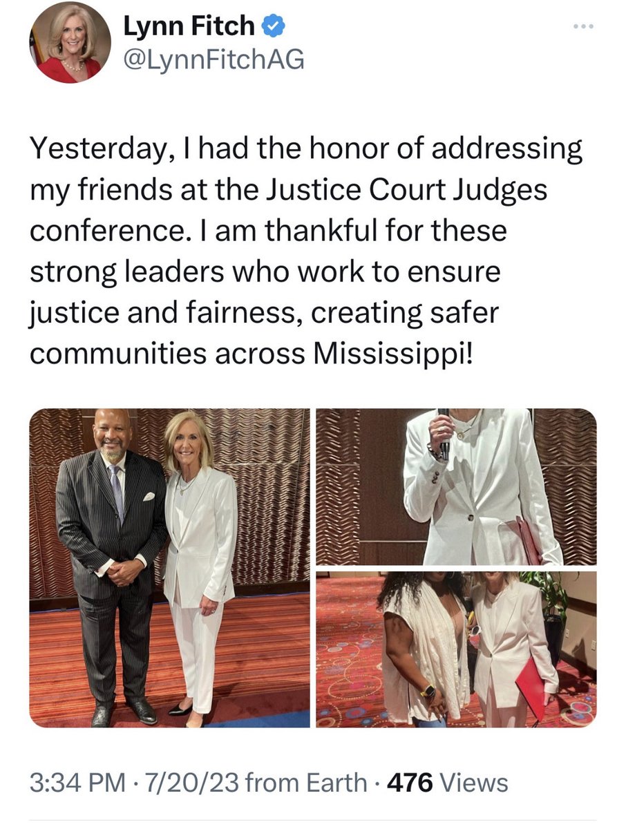Click the blue verified badge
The width and height of the screenshot is (626, 829).
pyautogui.click(x=274, y=28)
